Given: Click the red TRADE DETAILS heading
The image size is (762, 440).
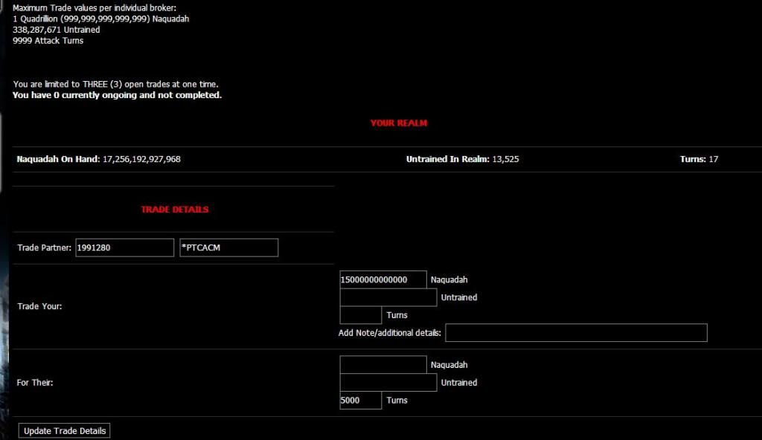Looking at the screenshot, I should point(175,210).
